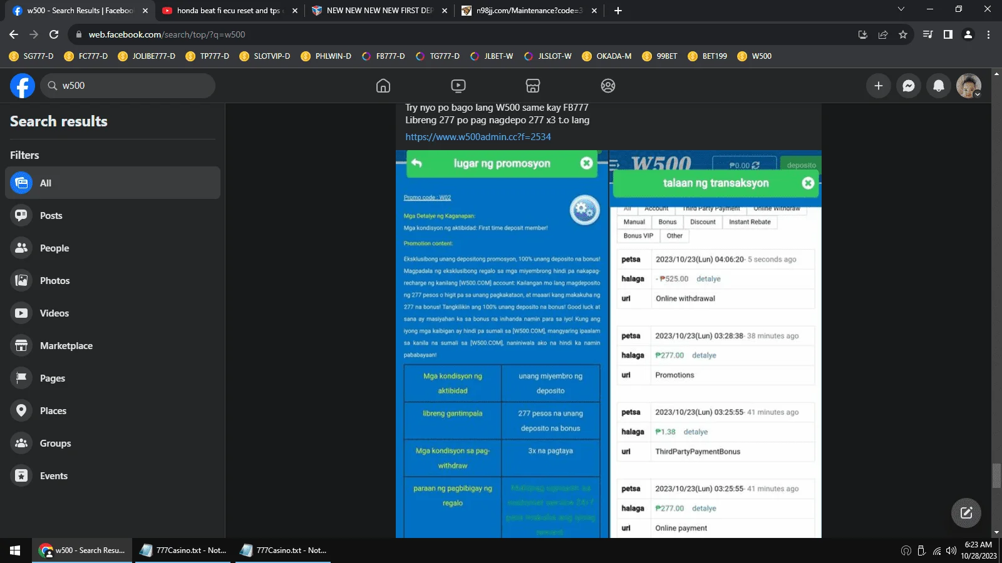Bookmark this page with star icon
The height and width of the screenshot is (563, 1002).
(x=903, y=34)
